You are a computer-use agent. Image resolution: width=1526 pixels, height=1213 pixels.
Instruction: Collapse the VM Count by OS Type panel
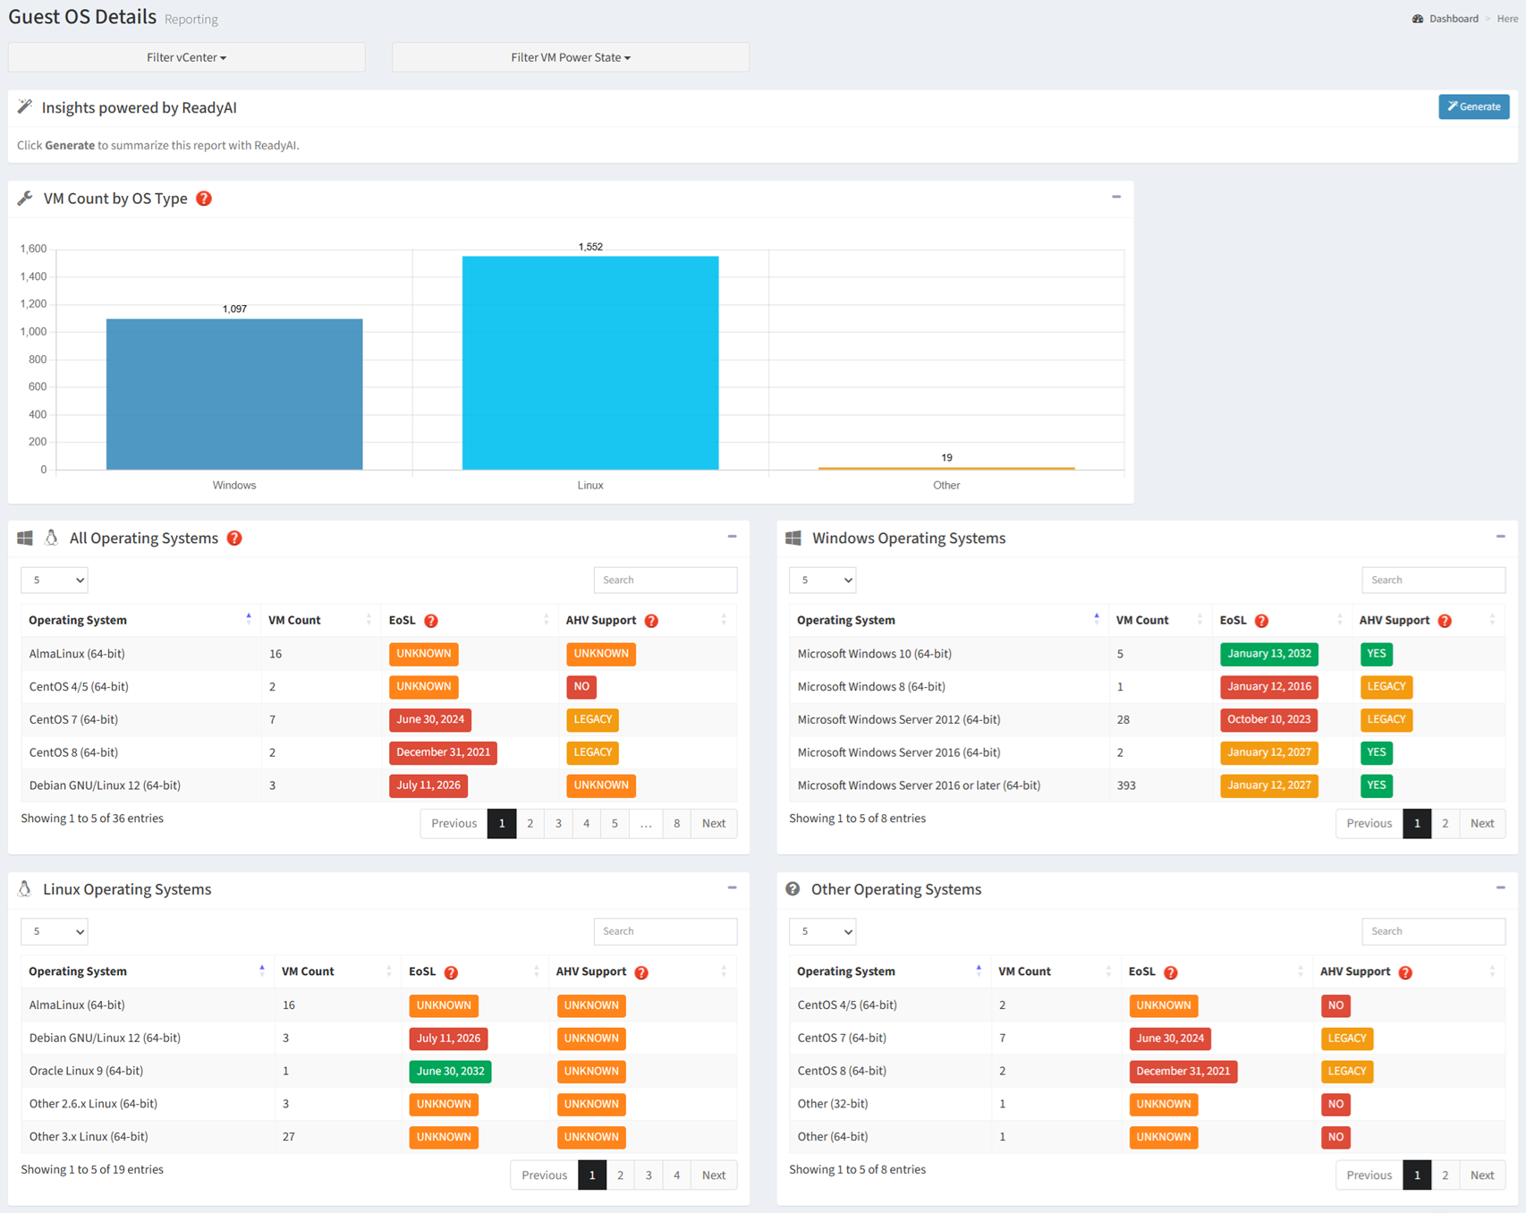[1116, 197]
